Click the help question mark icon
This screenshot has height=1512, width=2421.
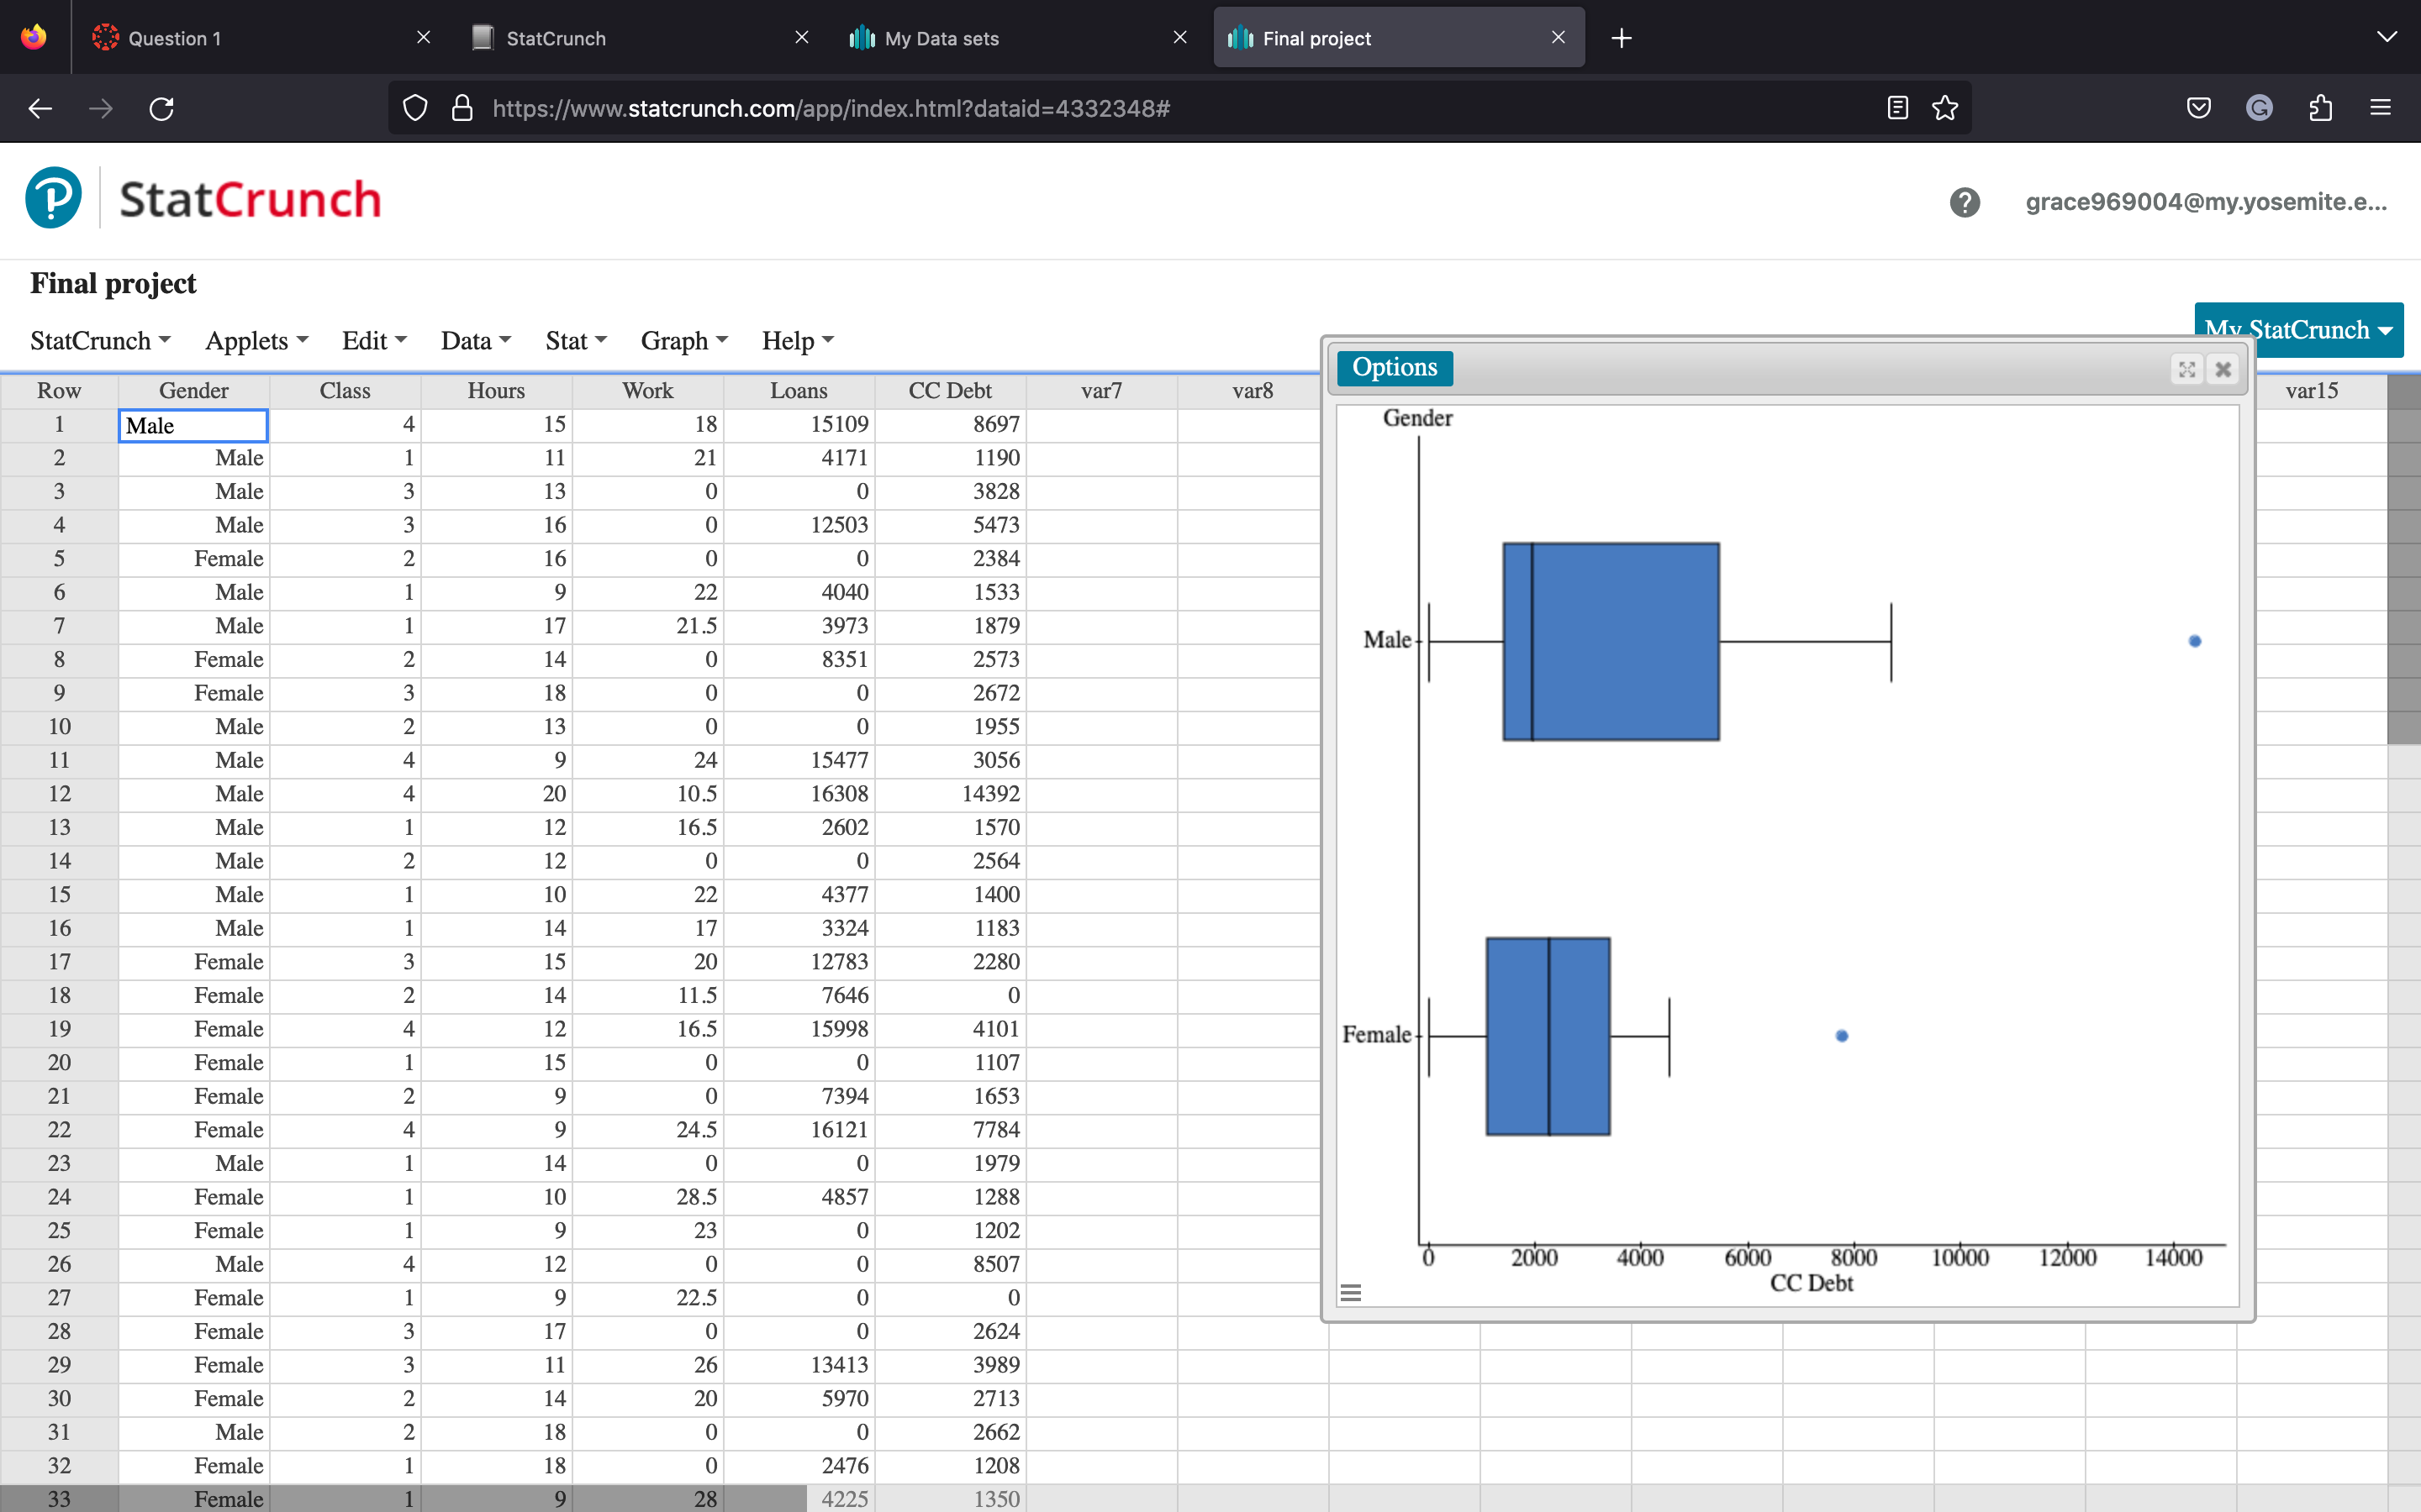click(1964, 202)
